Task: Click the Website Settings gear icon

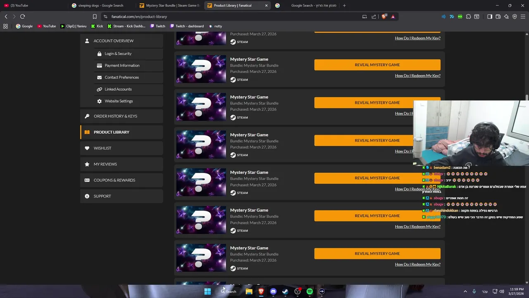Action: coord(99,101)
